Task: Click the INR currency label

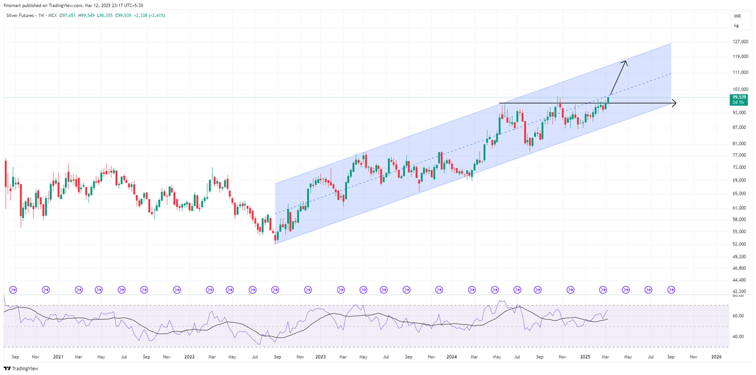Action: 737,15
